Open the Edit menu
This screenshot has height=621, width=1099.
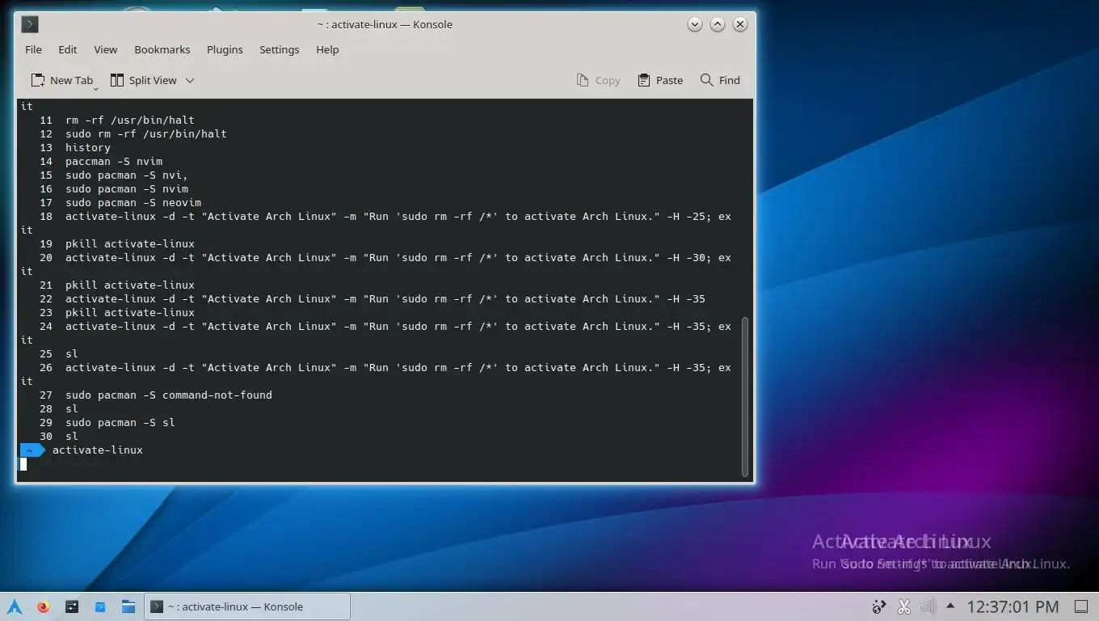[68, 49]
